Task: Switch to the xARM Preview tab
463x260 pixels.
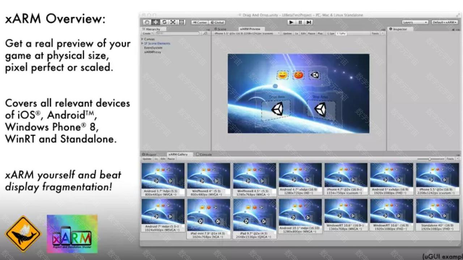Action: (251, 29)
